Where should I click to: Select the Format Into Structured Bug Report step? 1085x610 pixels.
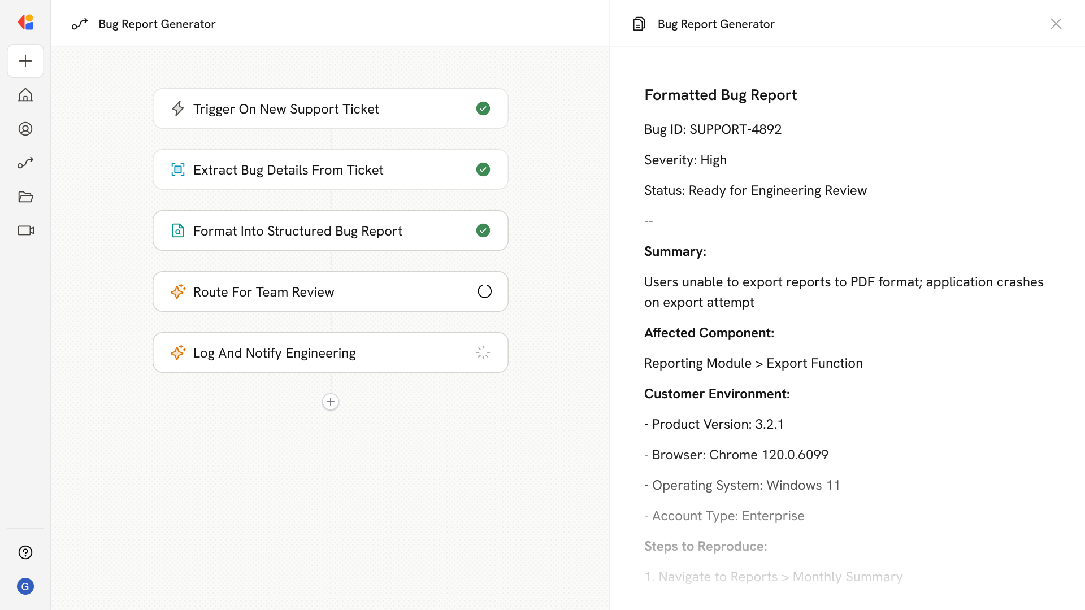tap(297, 230)
